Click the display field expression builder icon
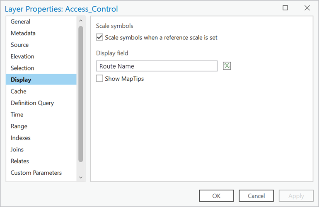Viewport: 319px width, 207px height. tap(227, 66)
